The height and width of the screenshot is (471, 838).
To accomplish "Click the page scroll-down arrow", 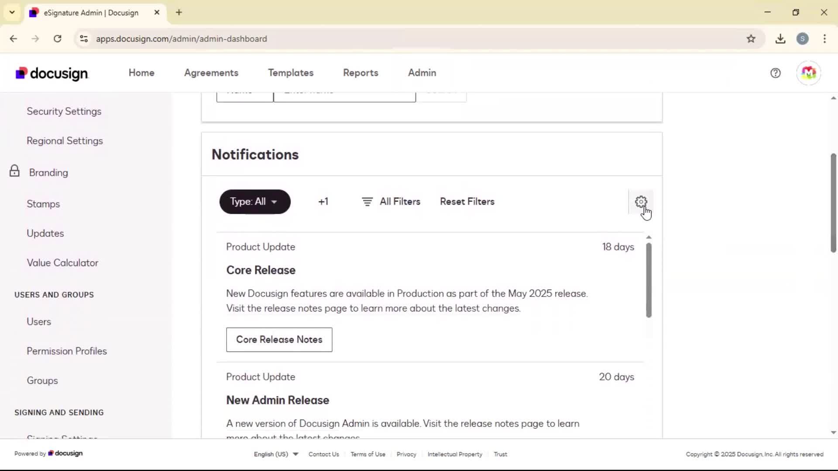I will [833, 433].
